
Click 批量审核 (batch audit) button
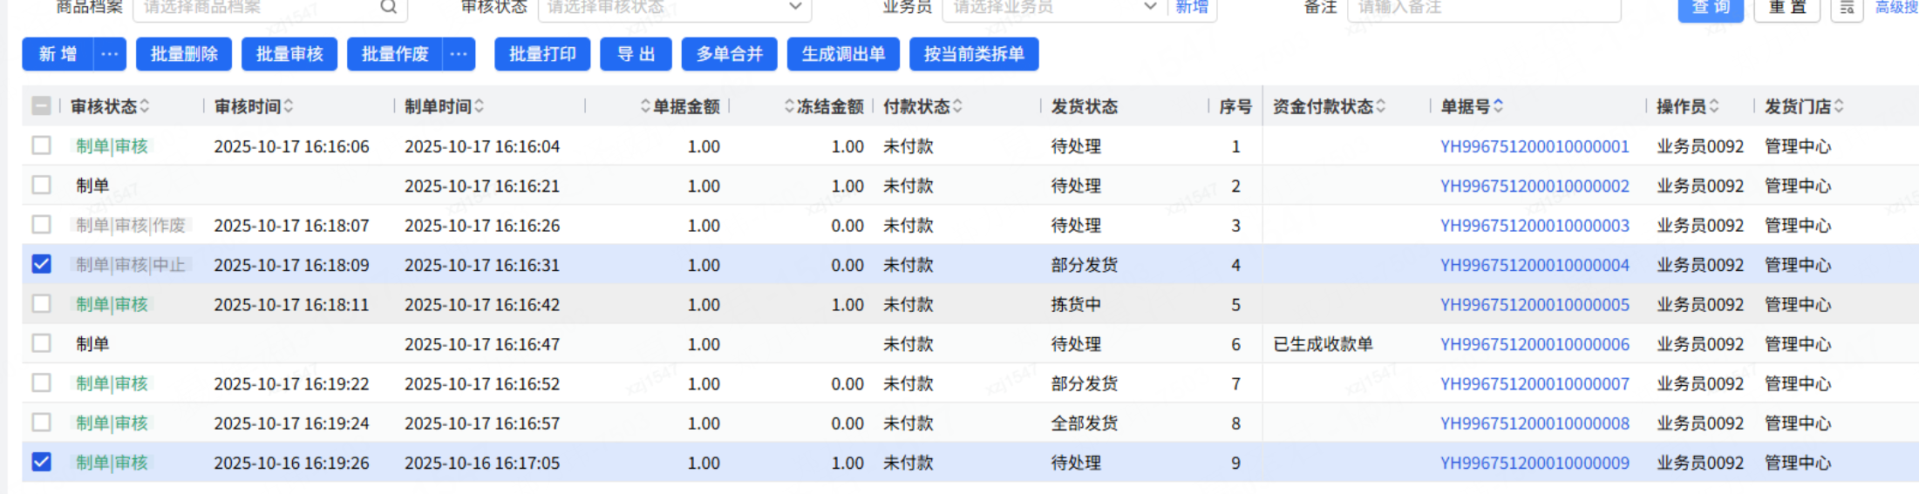(289, 54)
